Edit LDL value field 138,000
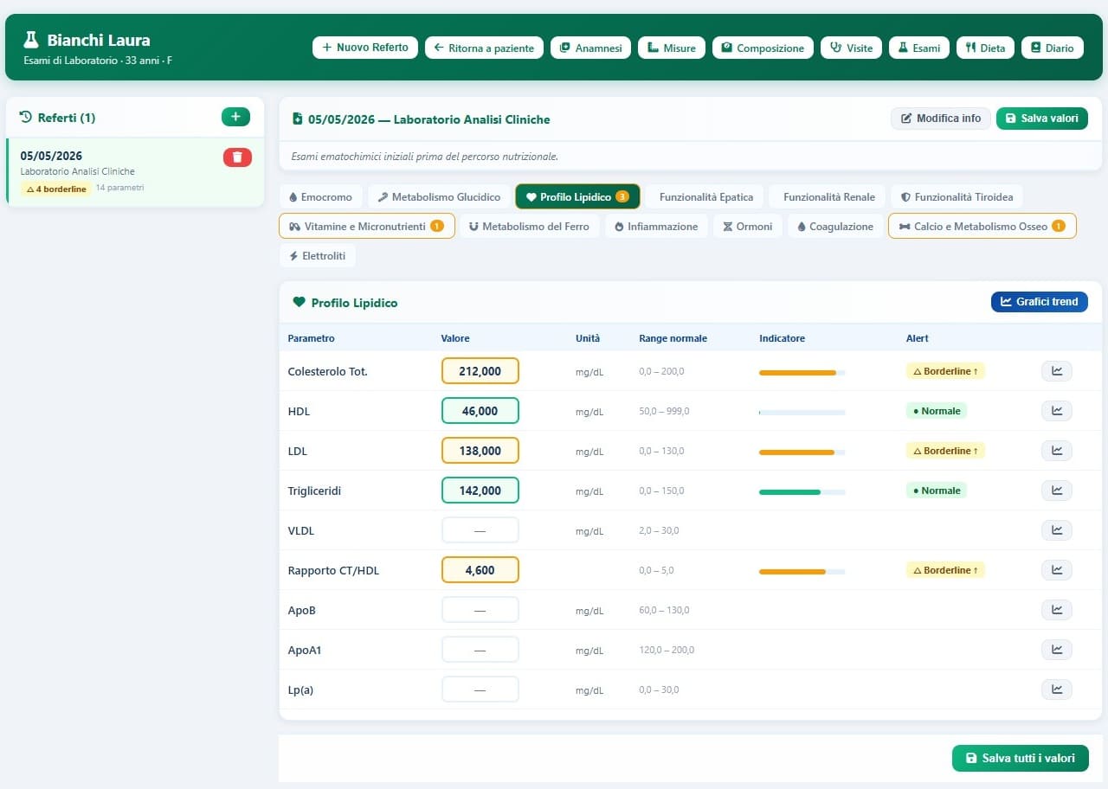1108x789 pixels. pyautogui.click(x=480, y=451)
